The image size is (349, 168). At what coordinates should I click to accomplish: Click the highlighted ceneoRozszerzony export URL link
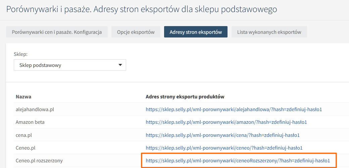point(238,160)
